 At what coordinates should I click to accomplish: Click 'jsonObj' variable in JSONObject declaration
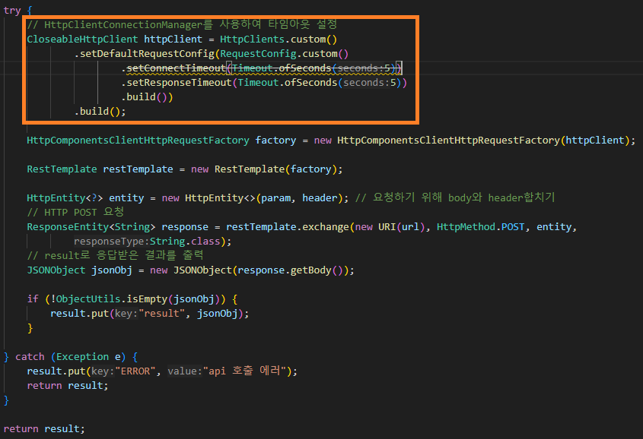[x=112, y=270]
